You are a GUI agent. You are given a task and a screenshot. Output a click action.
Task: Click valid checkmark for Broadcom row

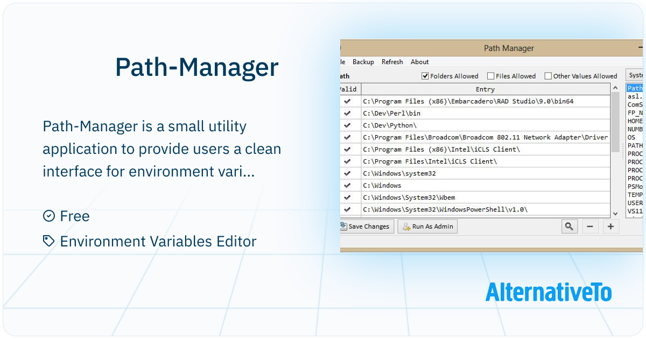point(347,137)
